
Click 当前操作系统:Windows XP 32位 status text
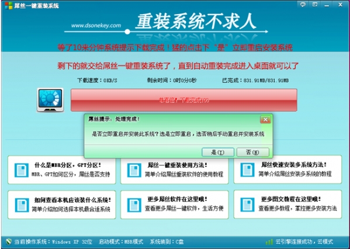tap(53, 242)
